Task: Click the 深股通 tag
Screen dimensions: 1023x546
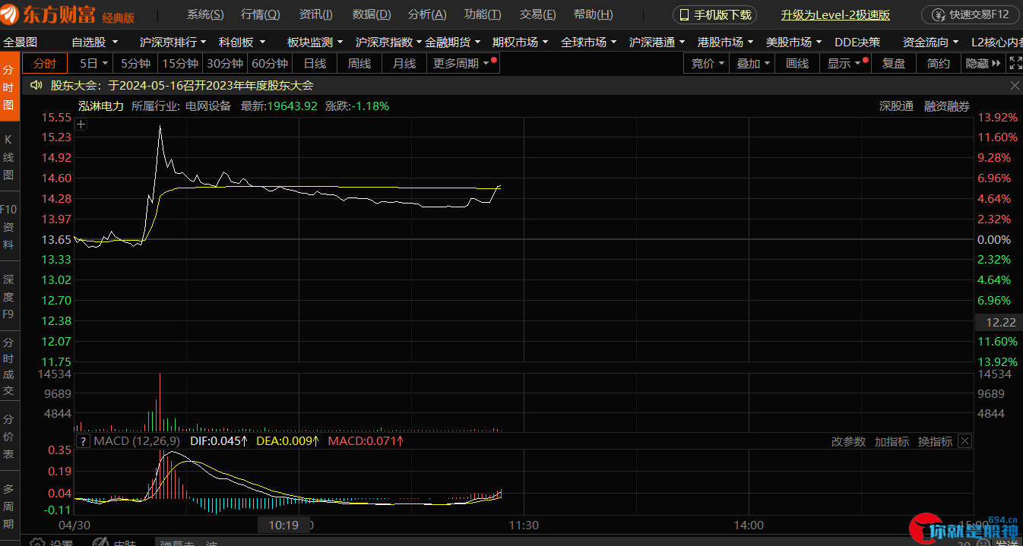Action: pos(896,106)
